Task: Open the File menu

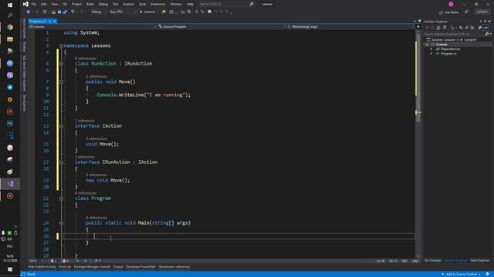Action: pos(33,4)
